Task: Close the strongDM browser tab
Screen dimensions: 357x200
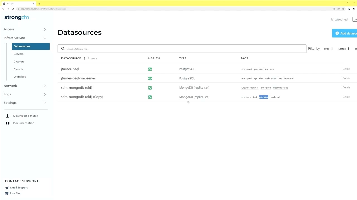Action: pos(34,4)
